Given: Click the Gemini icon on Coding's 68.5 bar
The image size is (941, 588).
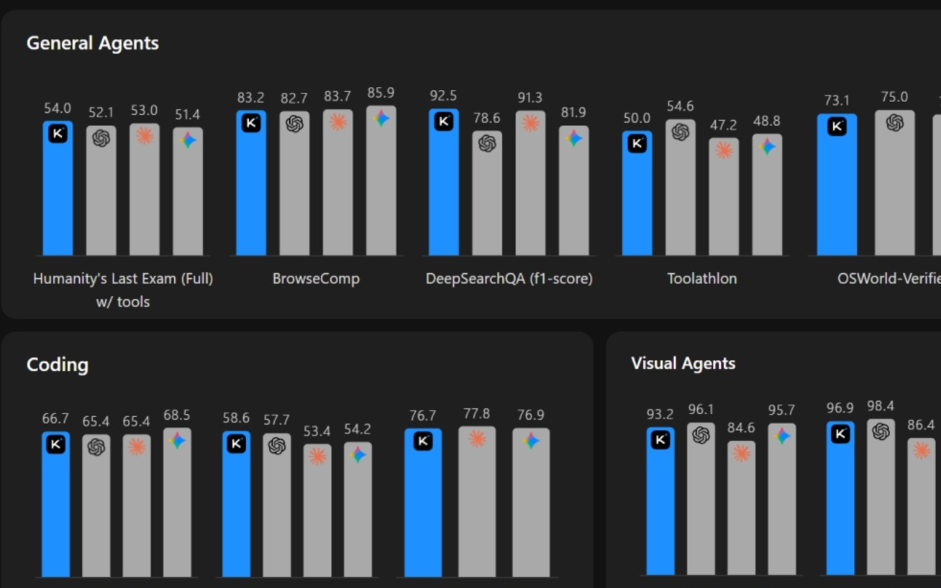Looking at the screenshot, I should pyautogui.click(x=177, y=441).
